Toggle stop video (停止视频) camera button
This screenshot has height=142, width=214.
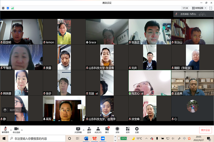[x=16, y=129]
